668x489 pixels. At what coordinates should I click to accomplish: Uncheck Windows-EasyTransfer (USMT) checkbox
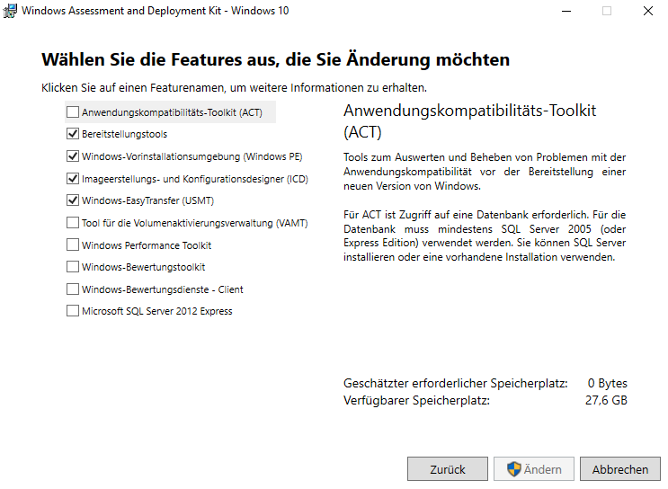pyautogui.click(x=73, y=200)
